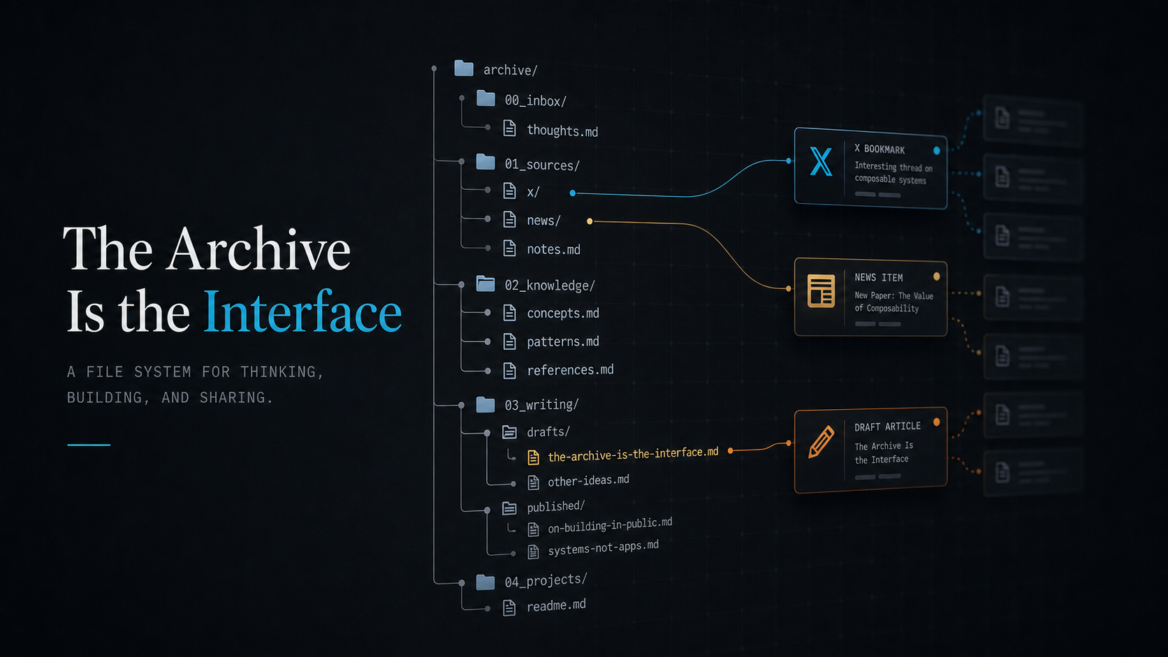Click the orange pencil draft icon
Viewport: 1168px width, 657px height.
coord(821,441)
